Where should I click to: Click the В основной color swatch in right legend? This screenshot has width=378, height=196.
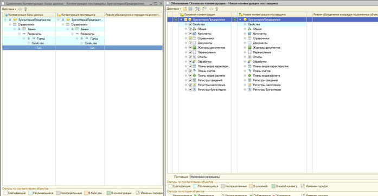[251, 186]
